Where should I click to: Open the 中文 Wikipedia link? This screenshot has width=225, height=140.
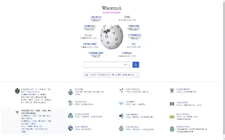(133, 44)
